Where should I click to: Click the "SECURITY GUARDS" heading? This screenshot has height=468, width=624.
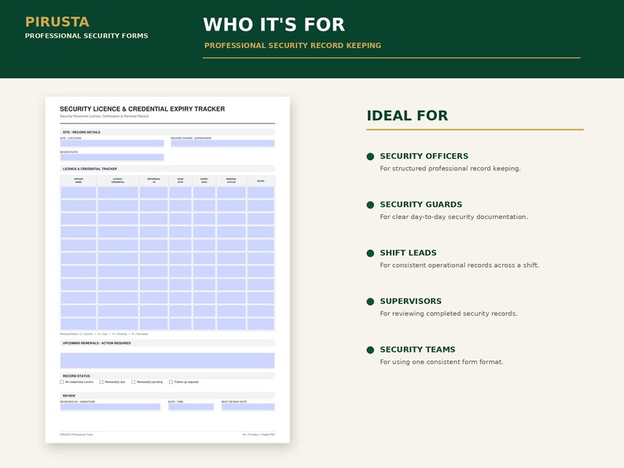coord(420,204)
